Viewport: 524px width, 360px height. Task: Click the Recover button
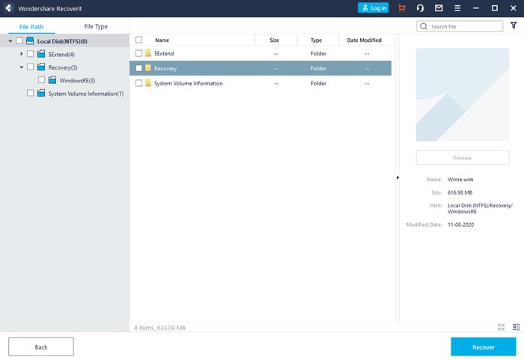(483, 347)
